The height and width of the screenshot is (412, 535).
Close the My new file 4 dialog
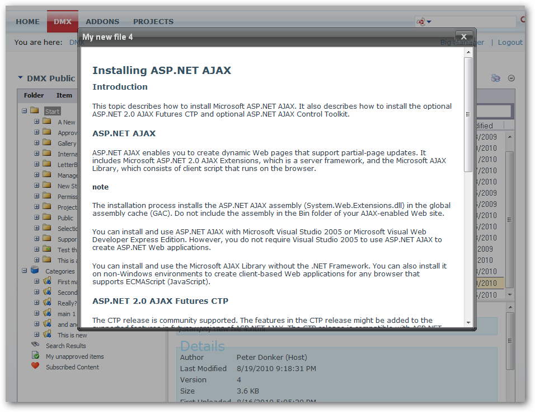click(x=463, y=36)
